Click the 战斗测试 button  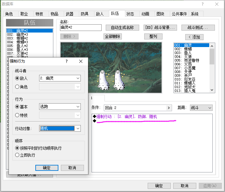click(x=198, y=27)
